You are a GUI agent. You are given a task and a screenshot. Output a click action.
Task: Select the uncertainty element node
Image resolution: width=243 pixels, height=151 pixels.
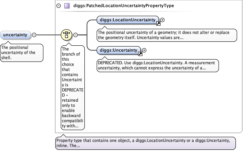click(x=15, y=35)
